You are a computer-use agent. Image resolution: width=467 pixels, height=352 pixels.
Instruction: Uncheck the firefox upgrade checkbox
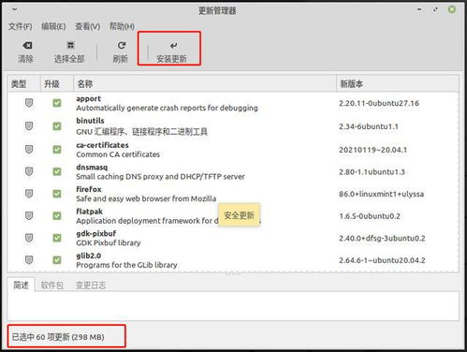tap(57, 194)
